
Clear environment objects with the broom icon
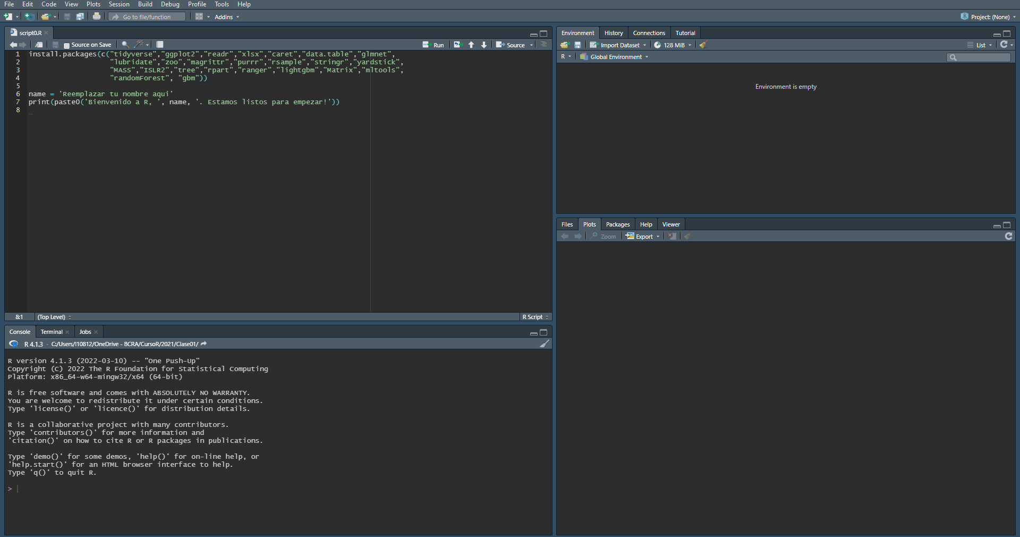click(x=703, y=45)
